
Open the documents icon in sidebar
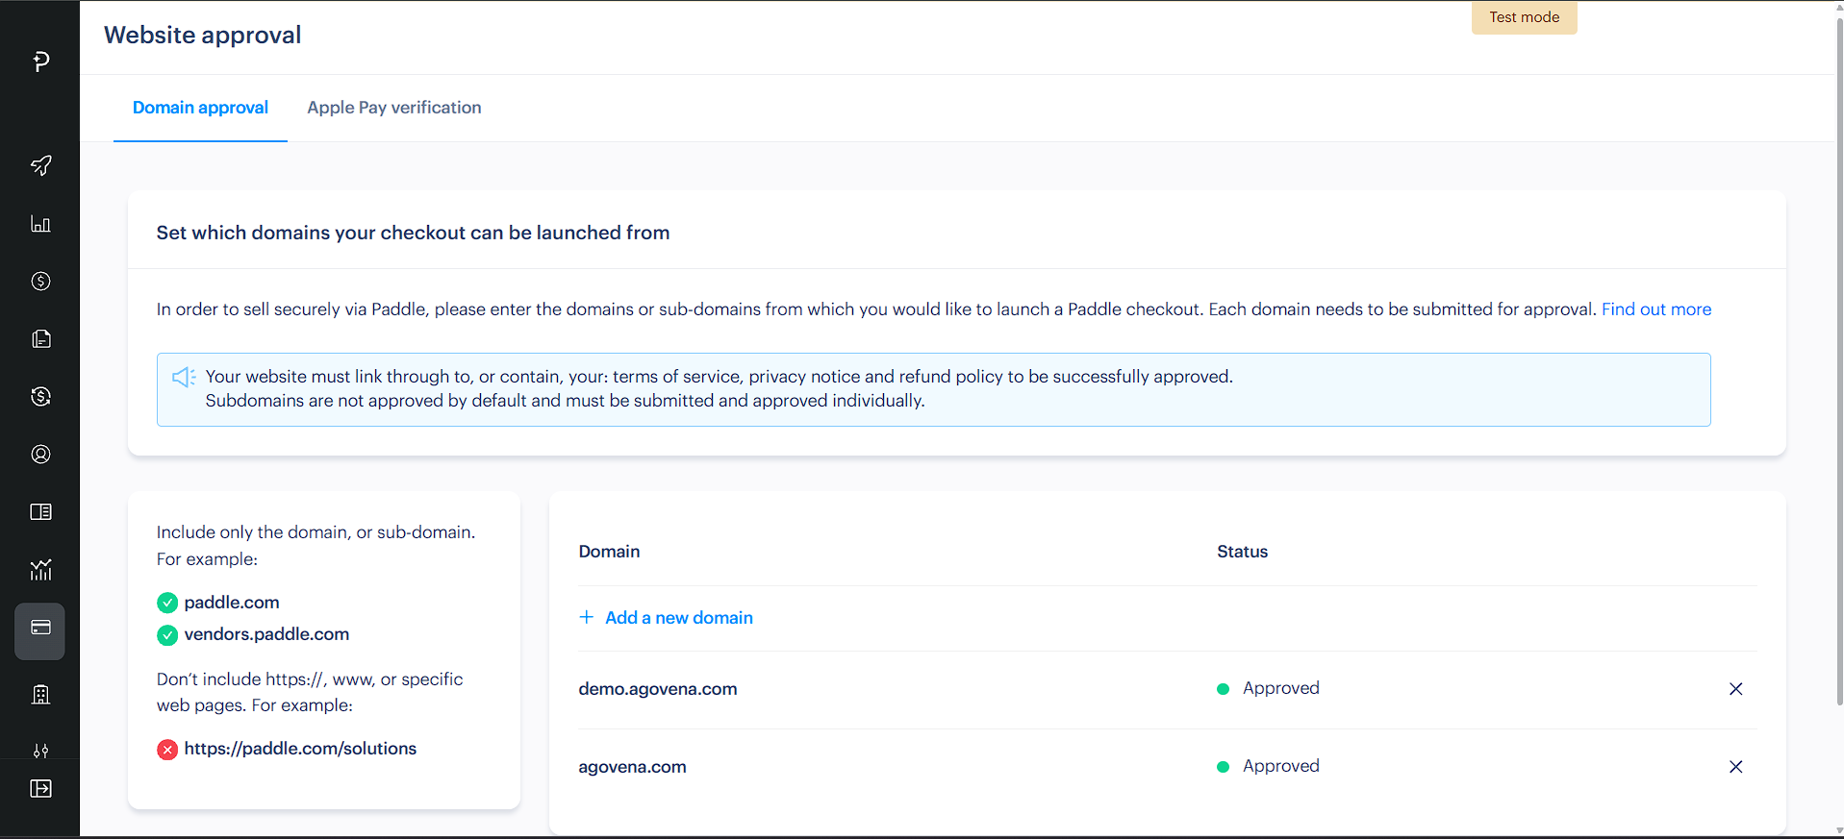40,339
